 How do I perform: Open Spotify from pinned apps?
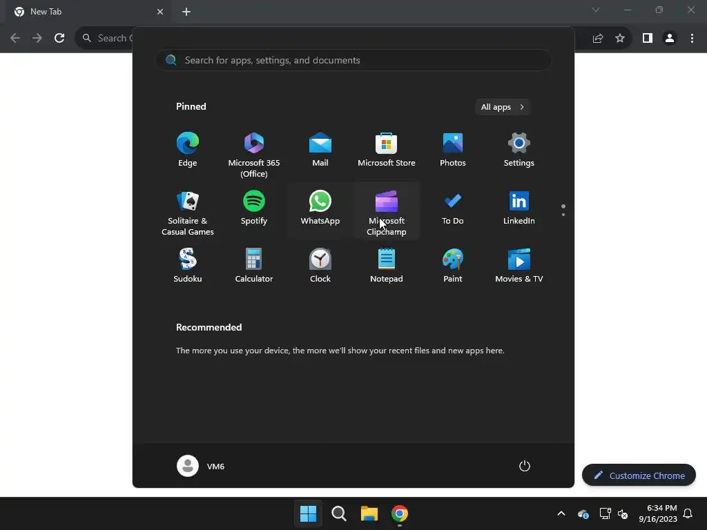click(x=254, y=208)
